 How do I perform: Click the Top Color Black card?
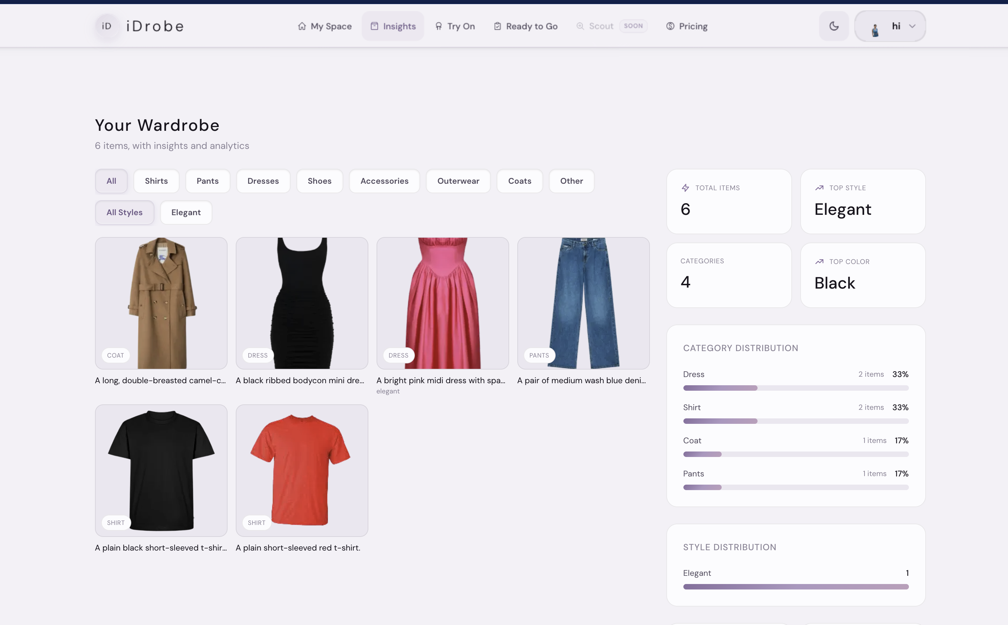point(863,275)
